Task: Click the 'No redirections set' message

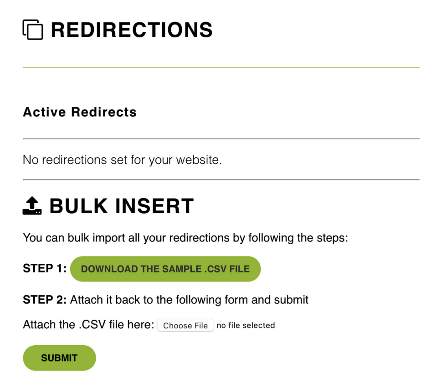Action: (x=122, y=160)
